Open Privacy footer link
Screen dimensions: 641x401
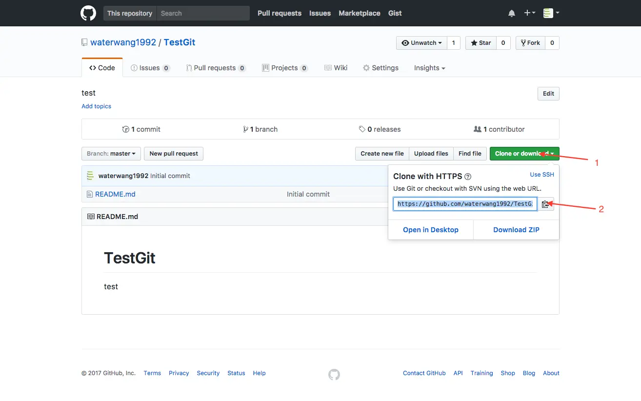tap(179, 373)
